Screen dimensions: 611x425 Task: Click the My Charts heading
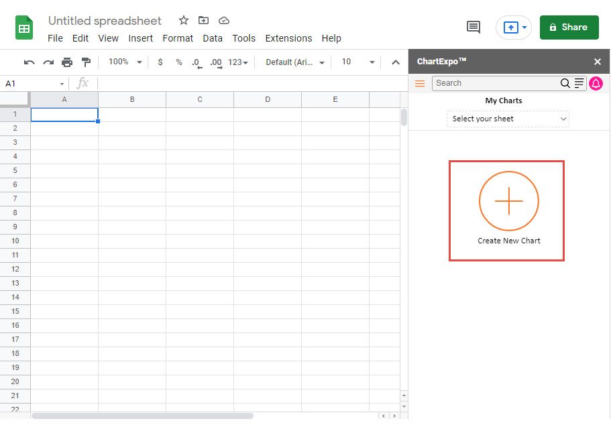point(504,101)
